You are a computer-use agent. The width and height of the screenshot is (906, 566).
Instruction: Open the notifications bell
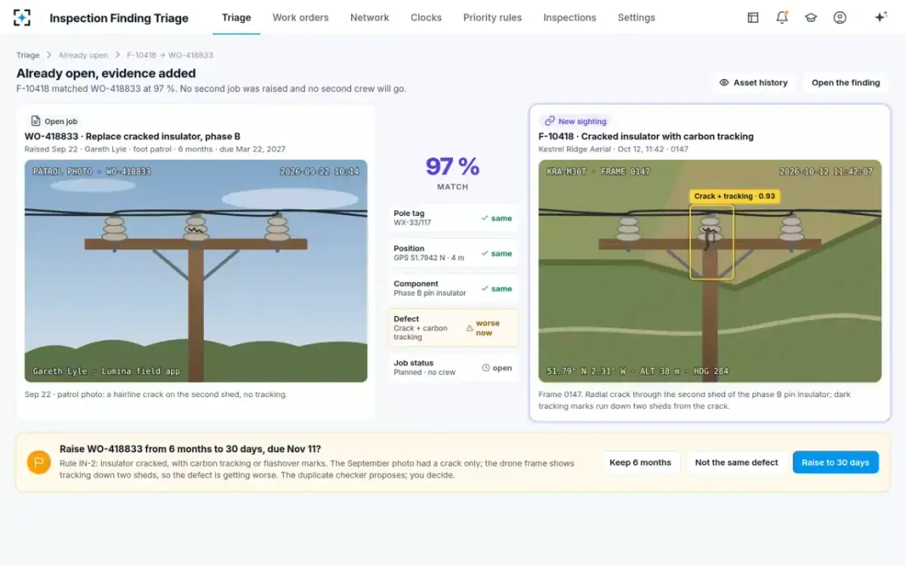[x=782, y=17]
